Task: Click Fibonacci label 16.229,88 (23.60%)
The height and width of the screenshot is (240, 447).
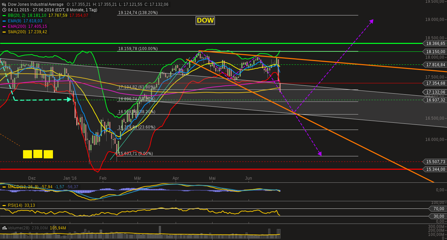Action: click(137, 127)
